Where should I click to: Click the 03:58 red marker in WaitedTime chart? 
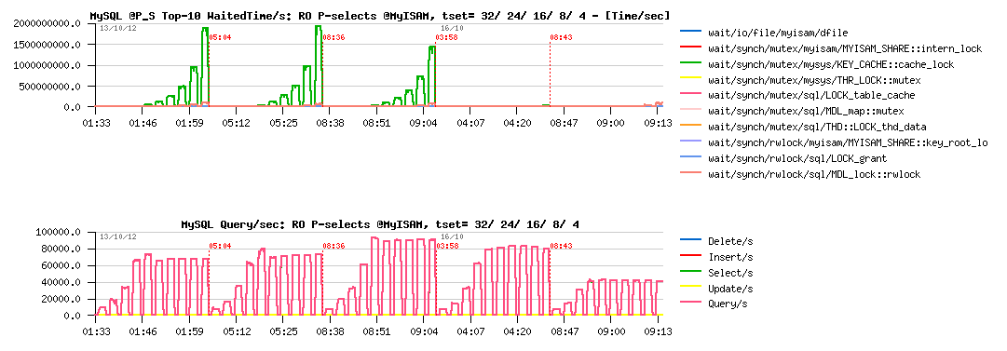pyautogui.click(x=447, y=38)
